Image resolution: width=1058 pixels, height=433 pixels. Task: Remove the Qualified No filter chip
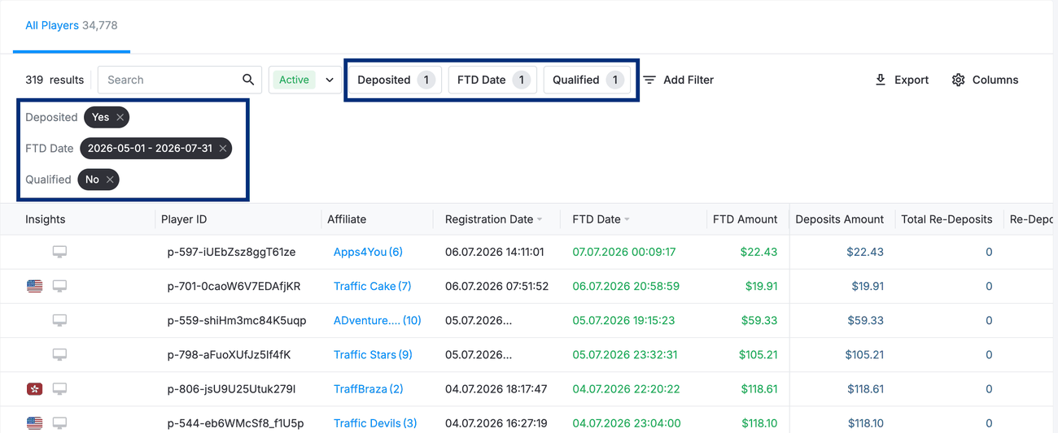click(x=110, y=180)
